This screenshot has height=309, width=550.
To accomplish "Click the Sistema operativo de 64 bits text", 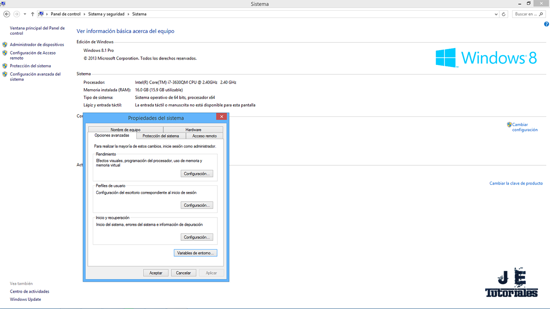I will (x=175, y=97).
